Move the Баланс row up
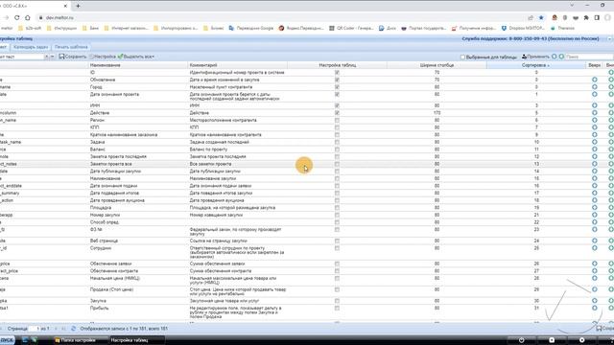The image size is (614, 345). pyautogui.click(x=595, y=149)
